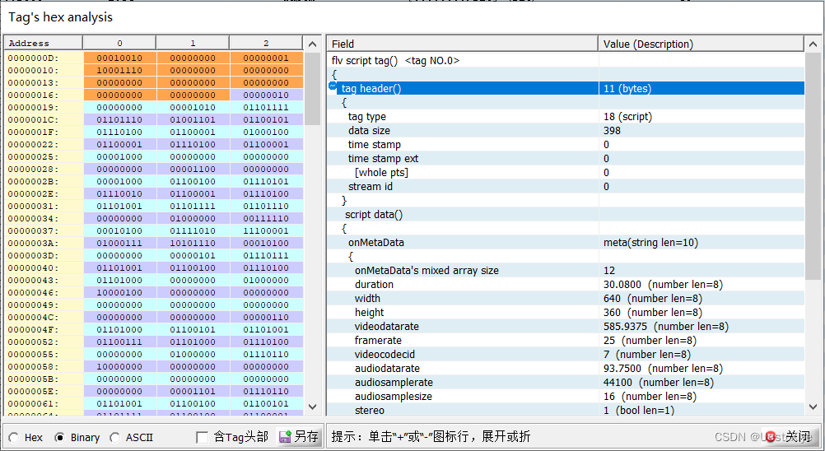
Task: Click the field pane scroll up arrow
Action: point(813,44)
